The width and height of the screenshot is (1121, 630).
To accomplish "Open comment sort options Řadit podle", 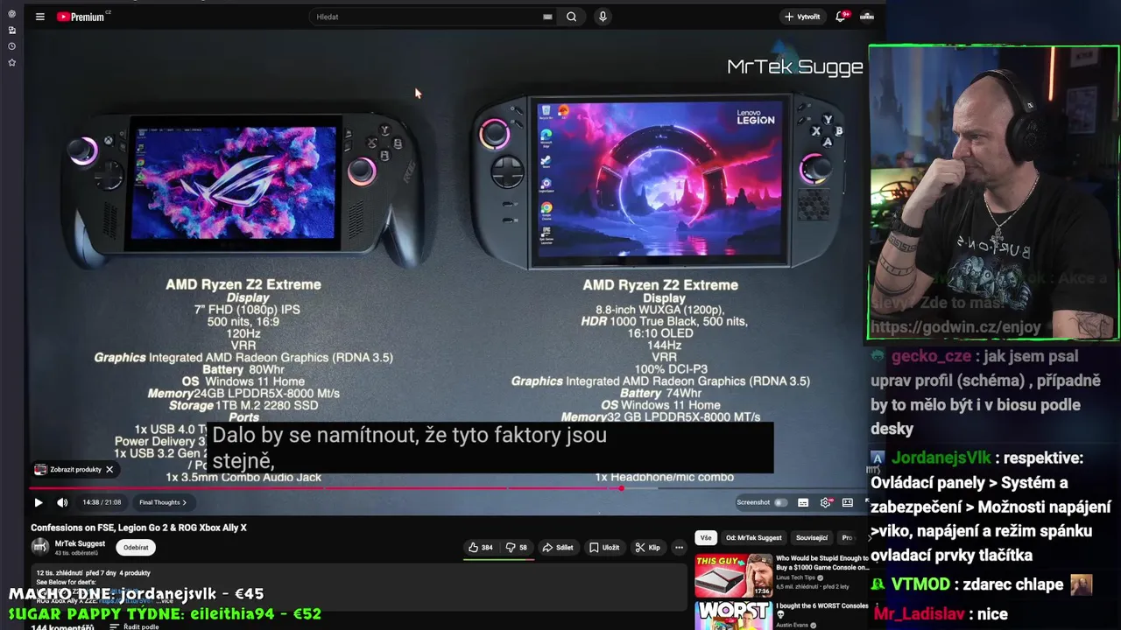I will [135, 626].
